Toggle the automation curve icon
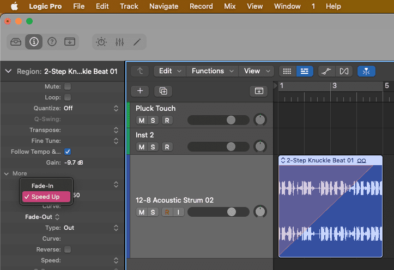This screenshot has height=270, width=394. coord(326,71)
